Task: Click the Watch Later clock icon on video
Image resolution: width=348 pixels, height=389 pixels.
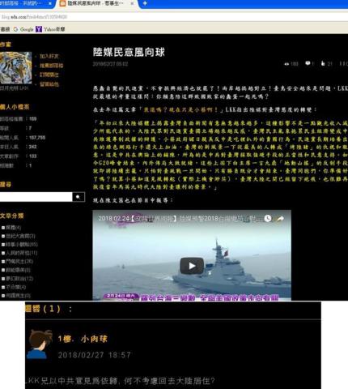Action: pos(268,218)
